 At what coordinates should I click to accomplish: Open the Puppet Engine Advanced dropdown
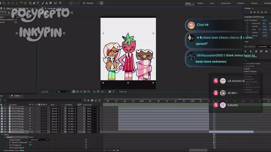(39, 140)
